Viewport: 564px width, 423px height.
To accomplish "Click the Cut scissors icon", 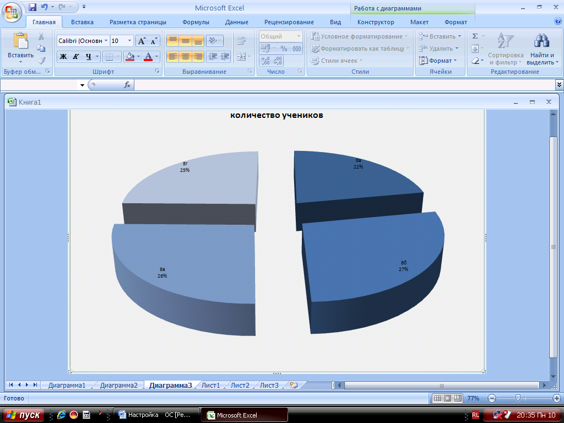I will pyautogui.click(x=41, y=36).
